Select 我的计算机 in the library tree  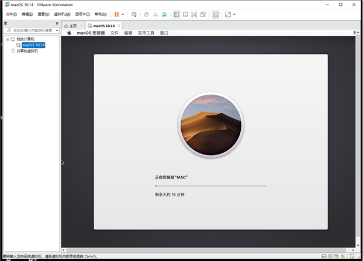point(26,39)
